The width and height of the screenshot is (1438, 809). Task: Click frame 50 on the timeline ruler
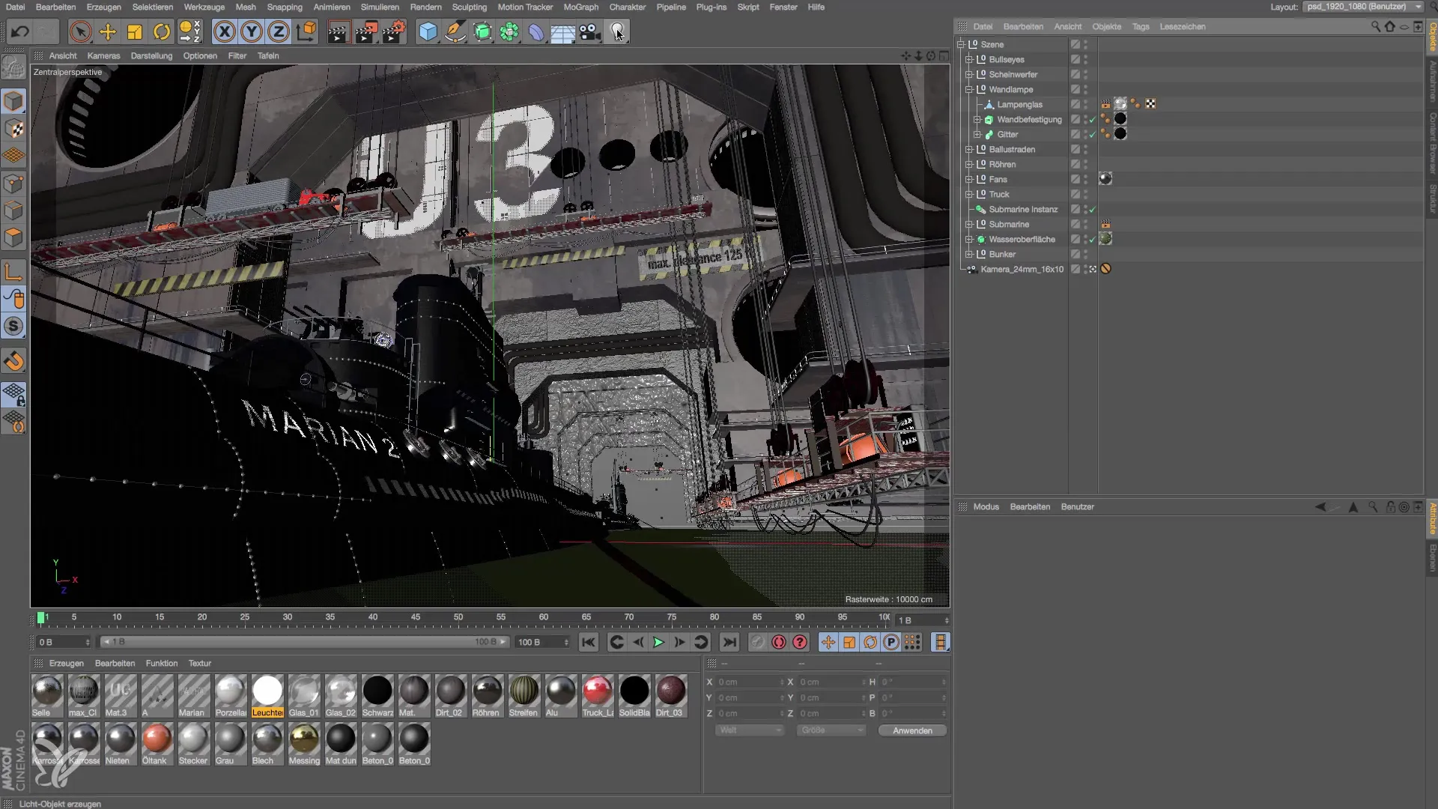[x=458, y=617]
